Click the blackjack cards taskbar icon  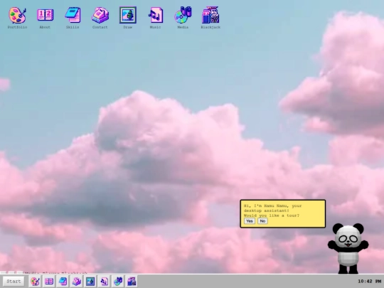coord(132,282)
